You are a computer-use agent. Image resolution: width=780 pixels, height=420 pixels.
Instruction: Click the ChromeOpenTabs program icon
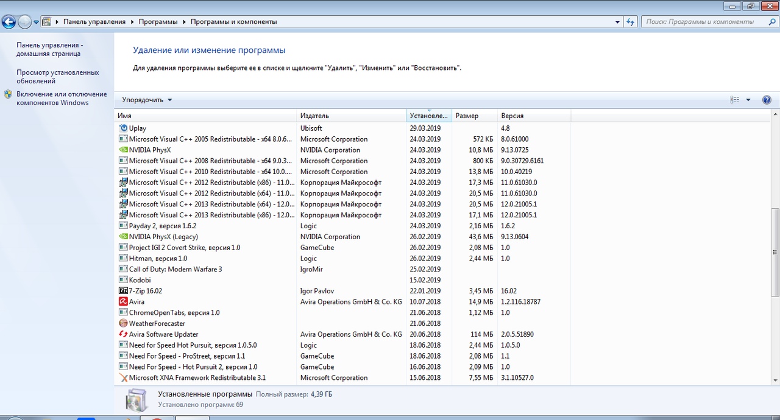123,313
